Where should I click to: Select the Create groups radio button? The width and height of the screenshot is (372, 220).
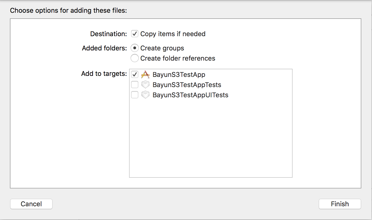click(135, 48)
